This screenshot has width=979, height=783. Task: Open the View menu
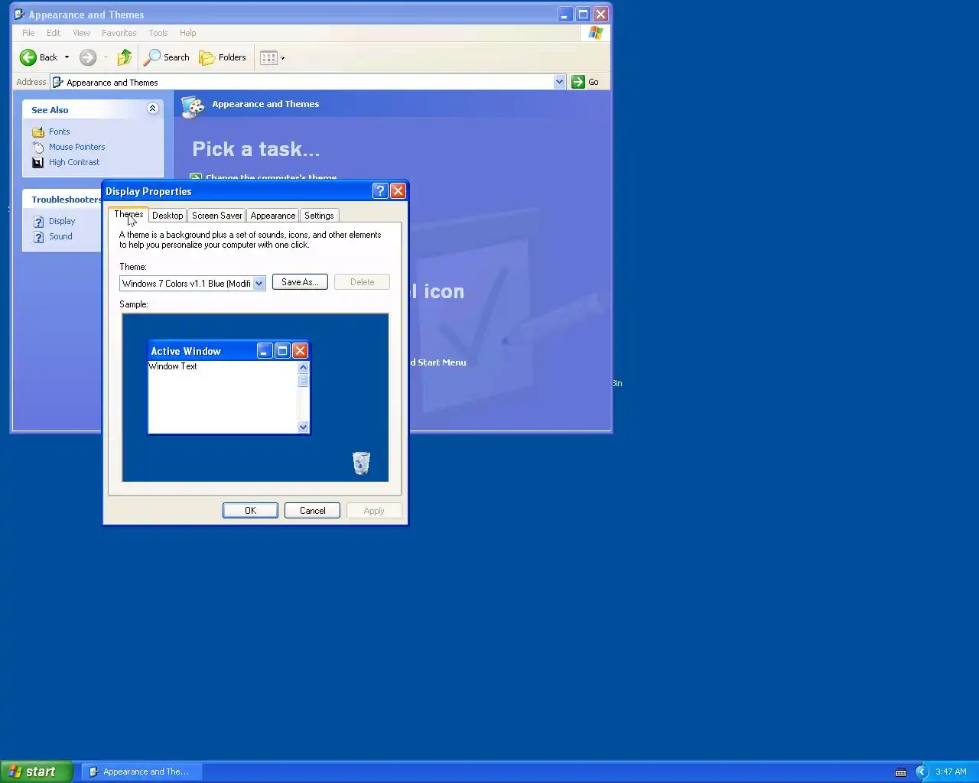pos(81,33)
